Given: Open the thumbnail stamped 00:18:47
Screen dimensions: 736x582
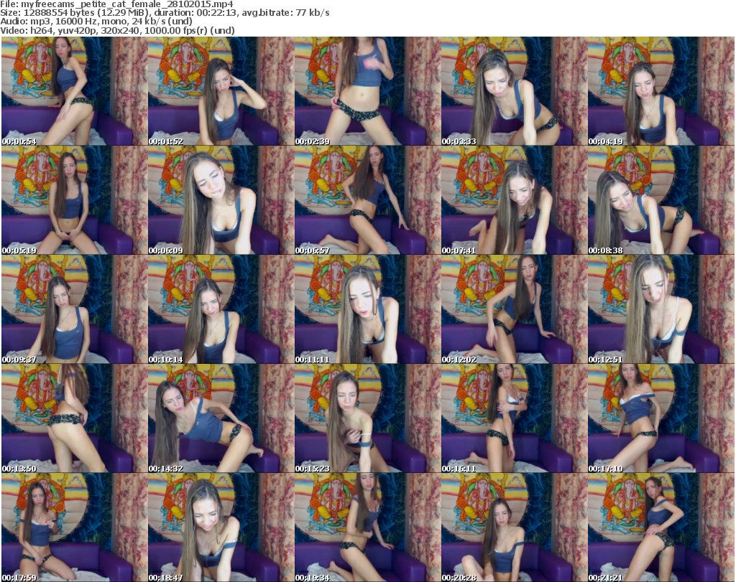Looking at the screenshot, I should click(221, 527).
